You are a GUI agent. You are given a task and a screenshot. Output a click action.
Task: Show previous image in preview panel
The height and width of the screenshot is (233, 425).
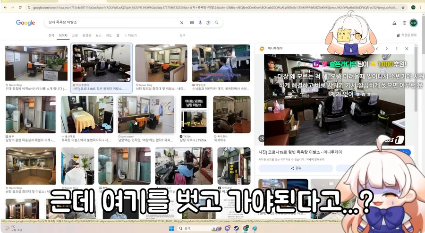(377, 49)
